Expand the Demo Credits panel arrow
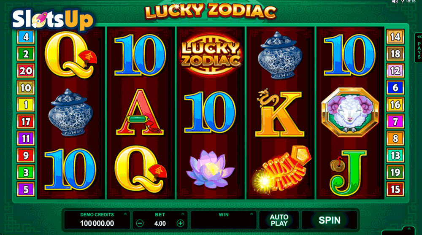The image size is (422, 235). coord(125,214)
